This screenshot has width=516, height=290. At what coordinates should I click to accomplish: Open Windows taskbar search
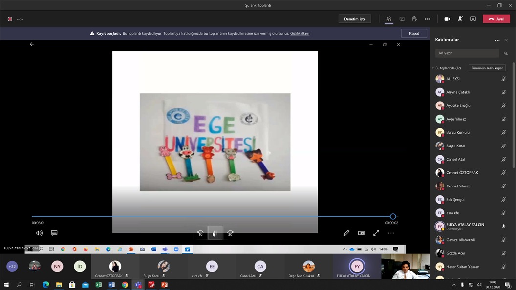pos(19,285)
